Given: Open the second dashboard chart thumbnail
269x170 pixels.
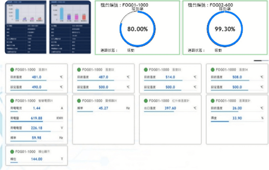Looking at the screenshot, I should tap(70, 27).
